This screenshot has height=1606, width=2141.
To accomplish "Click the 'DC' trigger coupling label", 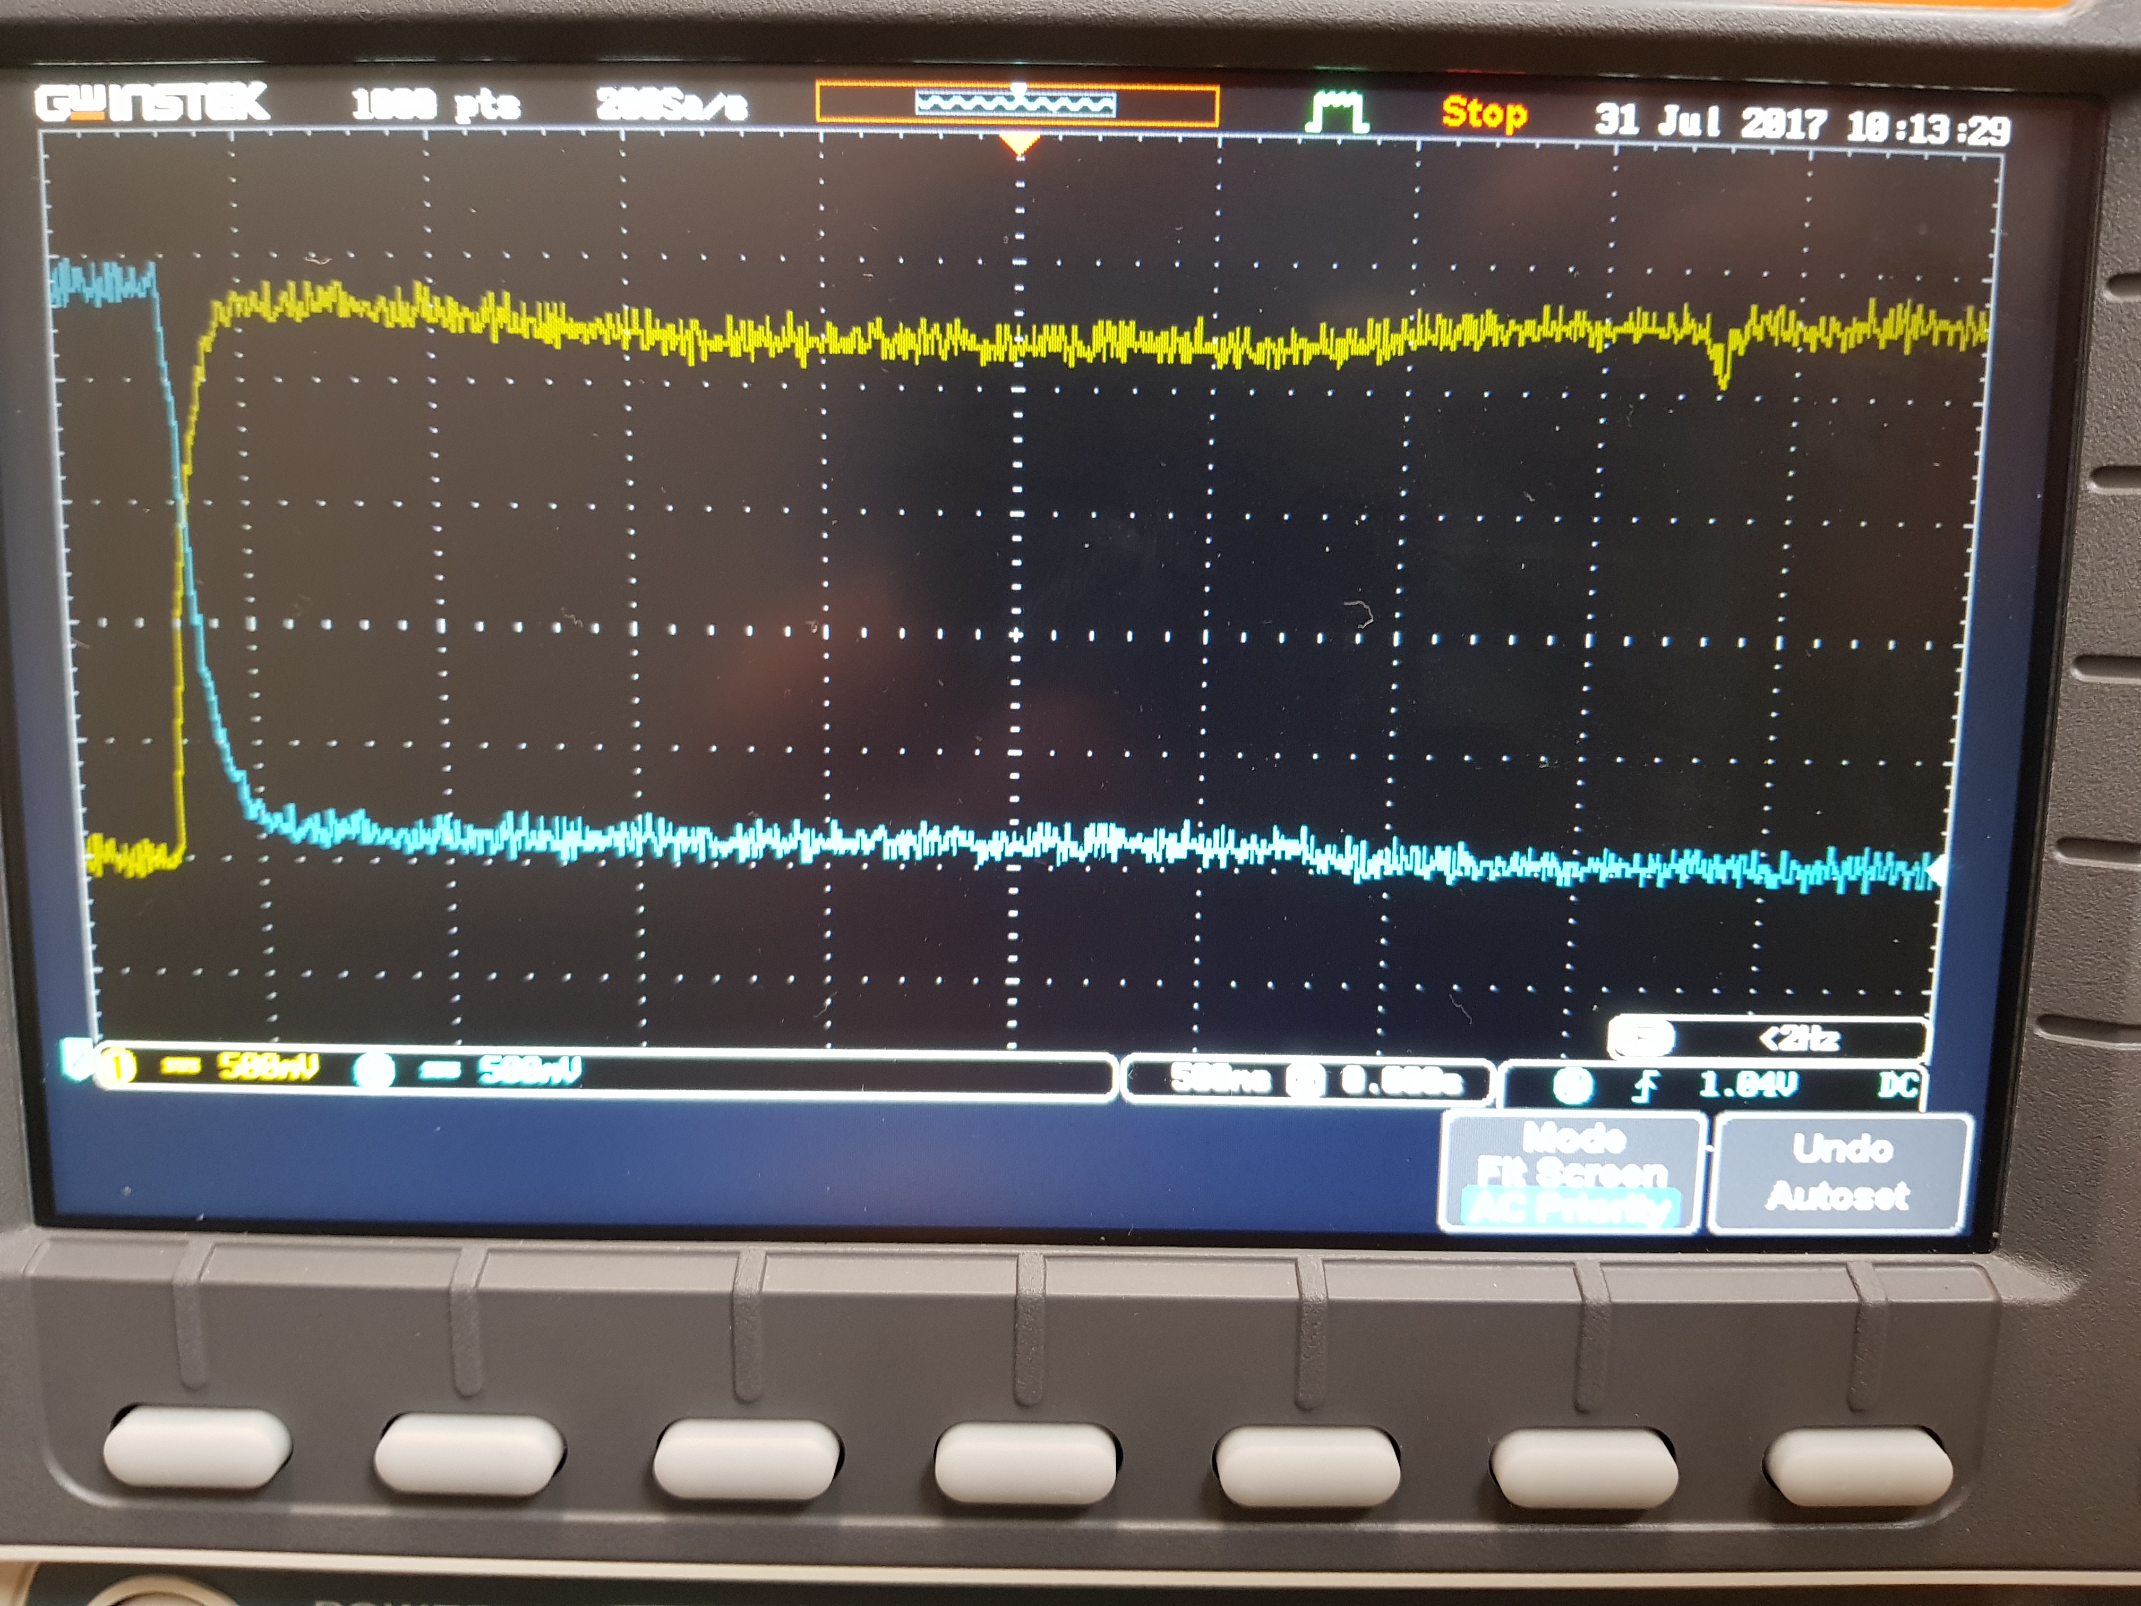I will pos(1896,1084).
